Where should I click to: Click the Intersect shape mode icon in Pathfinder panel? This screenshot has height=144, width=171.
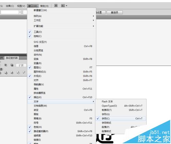5,65
